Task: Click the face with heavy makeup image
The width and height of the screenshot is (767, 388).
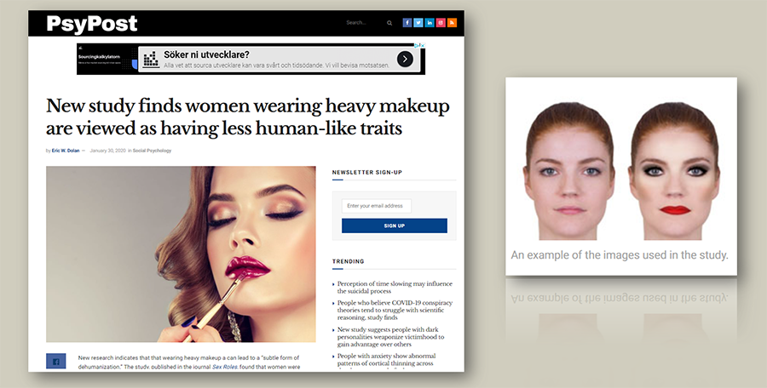Action: 675,171
